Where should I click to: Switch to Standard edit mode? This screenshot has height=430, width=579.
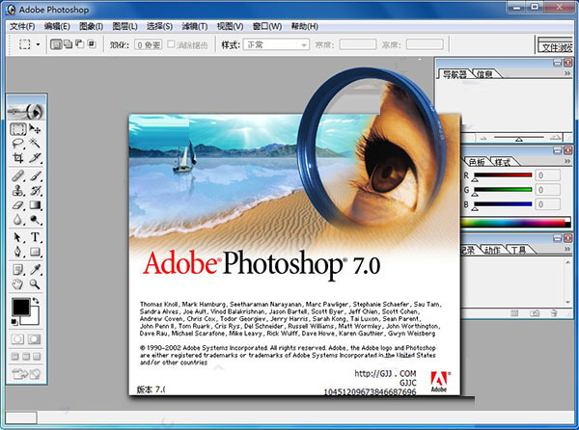pos(17,339)
